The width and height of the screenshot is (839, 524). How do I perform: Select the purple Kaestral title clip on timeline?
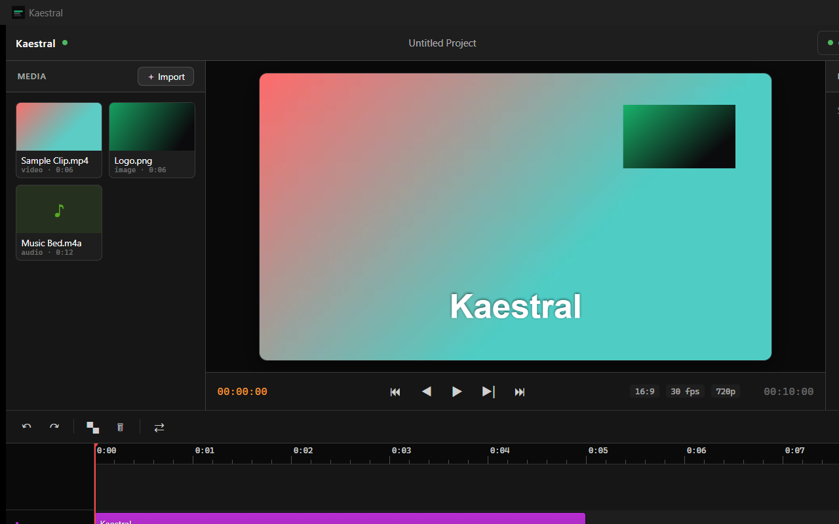pyautogui.click(x=340, y=518)
